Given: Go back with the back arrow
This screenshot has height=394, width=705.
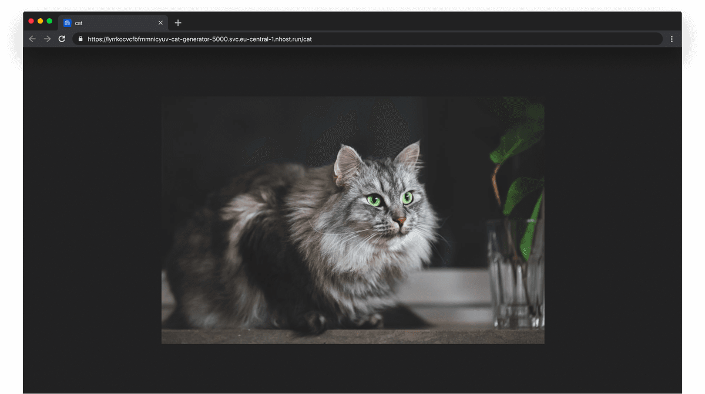Looking at the screenshot, I should 32,39.
